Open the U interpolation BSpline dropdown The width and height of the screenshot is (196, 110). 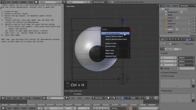click(x=187, y=58)
